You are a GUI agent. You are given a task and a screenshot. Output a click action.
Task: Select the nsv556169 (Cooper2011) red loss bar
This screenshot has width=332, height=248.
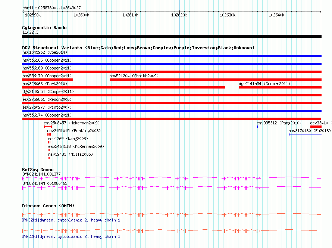click(x=172, y=72)
